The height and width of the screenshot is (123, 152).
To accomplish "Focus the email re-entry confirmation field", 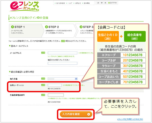I will point(63,63).
